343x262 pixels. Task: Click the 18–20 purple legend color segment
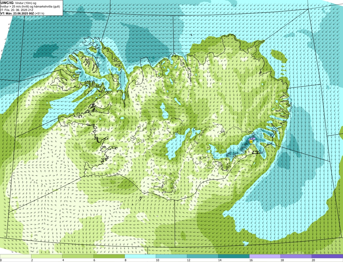[x=296, y=256]
